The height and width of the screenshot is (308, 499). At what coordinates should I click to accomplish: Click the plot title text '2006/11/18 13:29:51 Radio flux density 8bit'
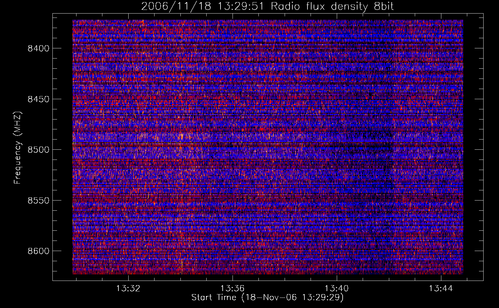pos(267,6)
